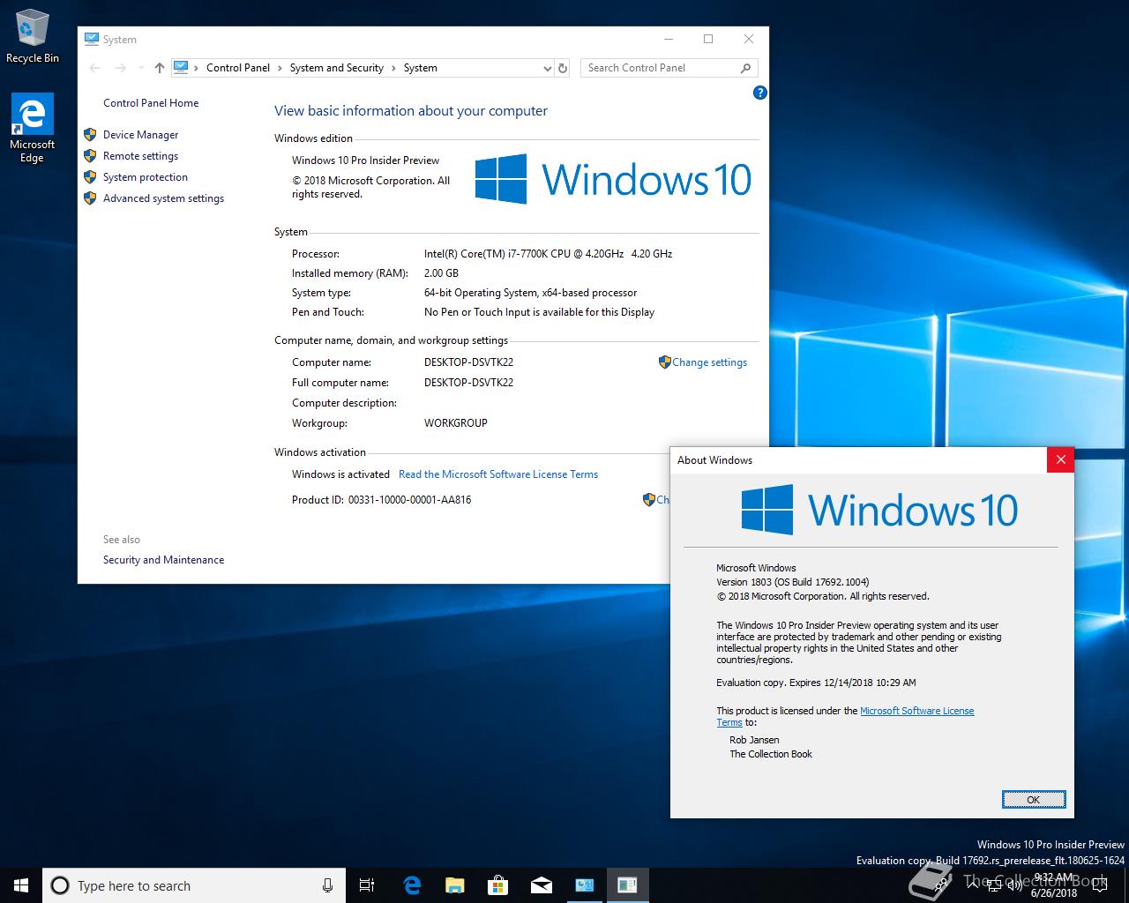
Task: Open the Windows Start menu
Action: pos(21,885)
